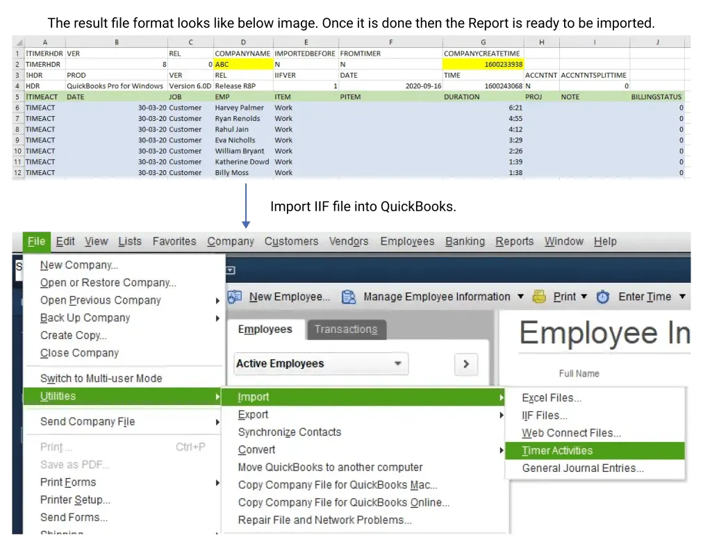The width and height of the screenshot is (703, 551).
Task: Select spreadsheet row 5 header
Action: 18,97
